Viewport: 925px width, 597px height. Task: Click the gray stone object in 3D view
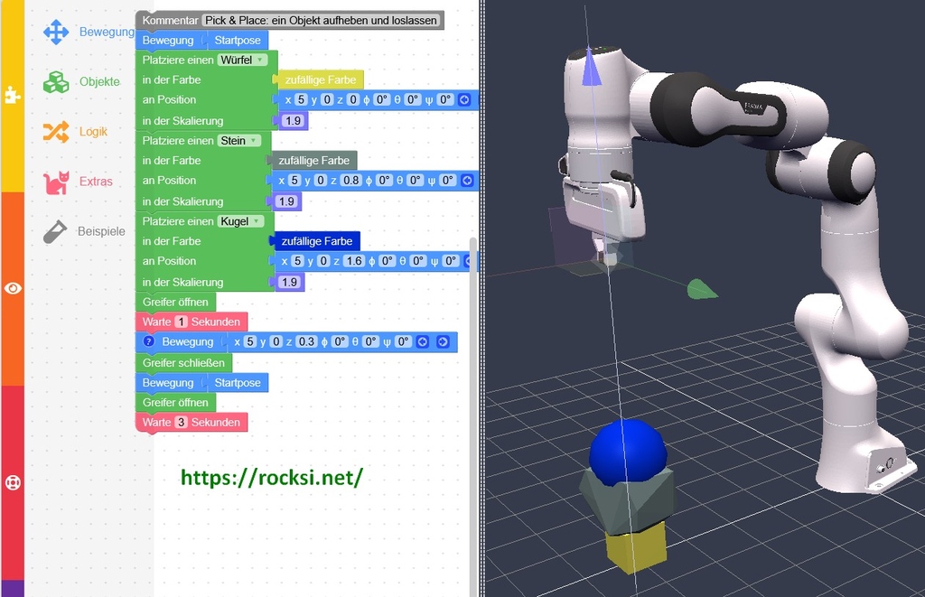pyautogui.click(x=627, y=501)
